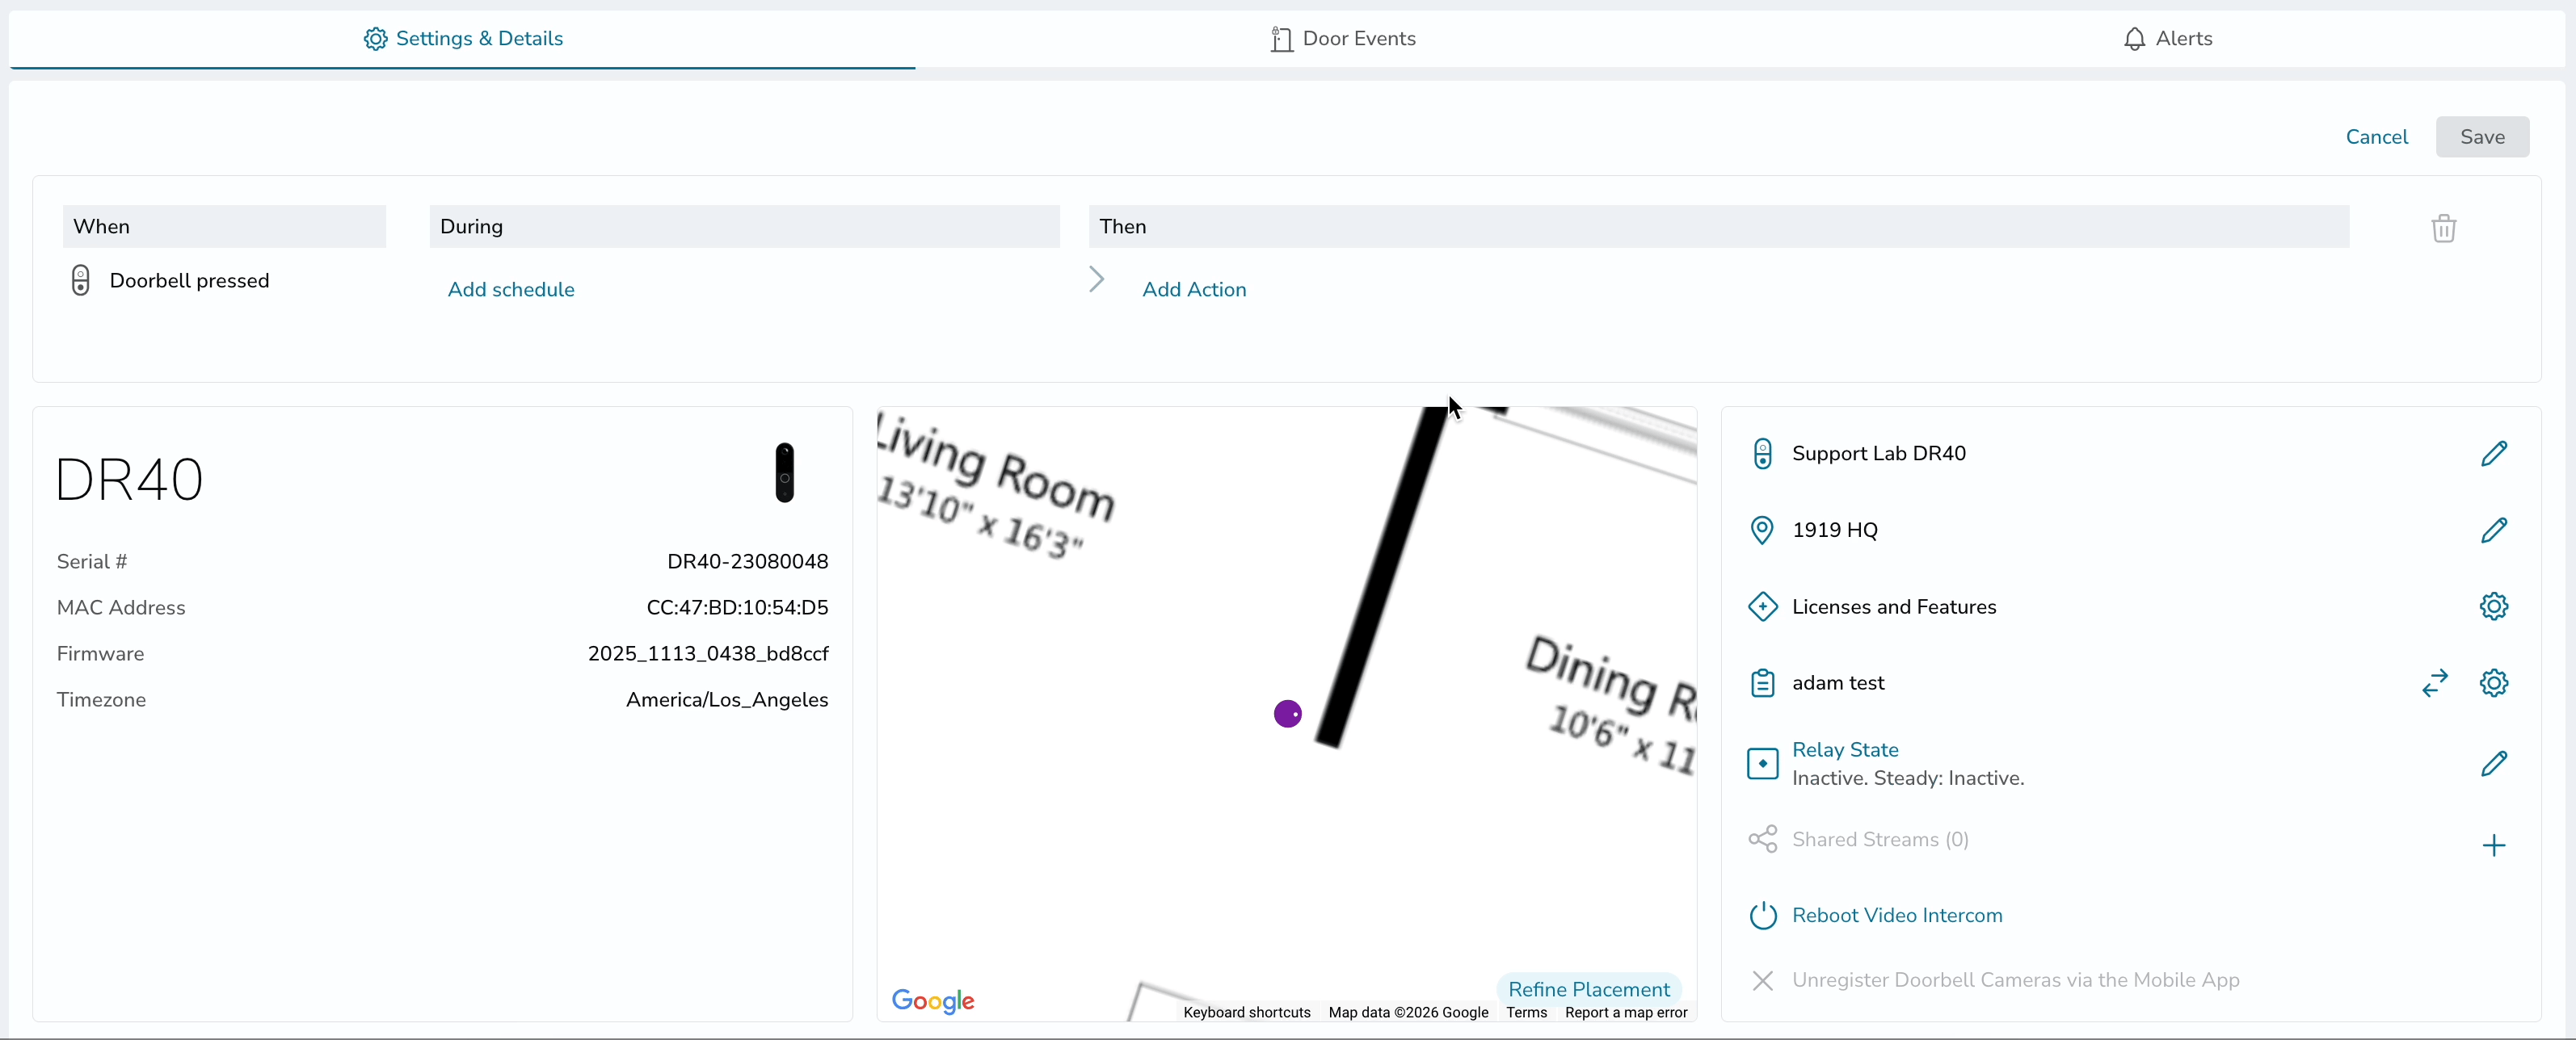The width and height of the screenshot is (2576, 1040).
Task: Click the Unregister Doorbell Cameras X icon
Action: tap(1762, 981)
